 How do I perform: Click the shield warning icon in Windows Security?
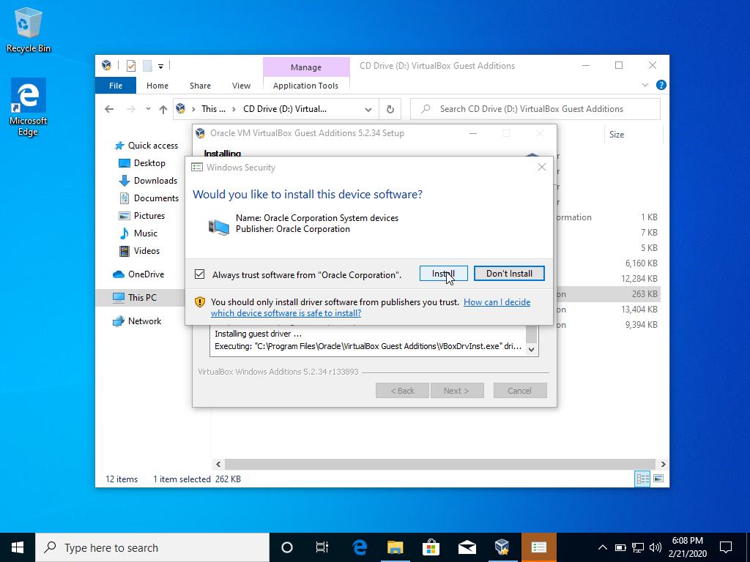tap(200, 302)
